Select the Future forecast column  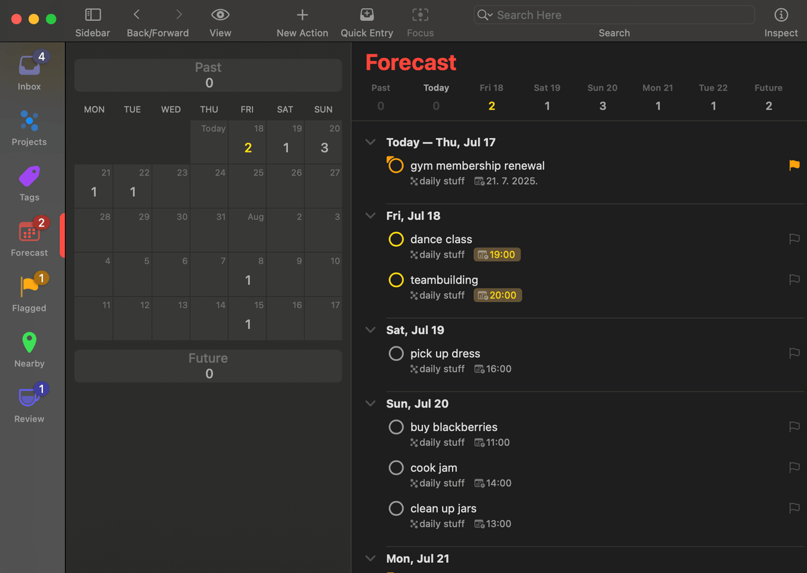pyautogui.click(x=768, y=95)
